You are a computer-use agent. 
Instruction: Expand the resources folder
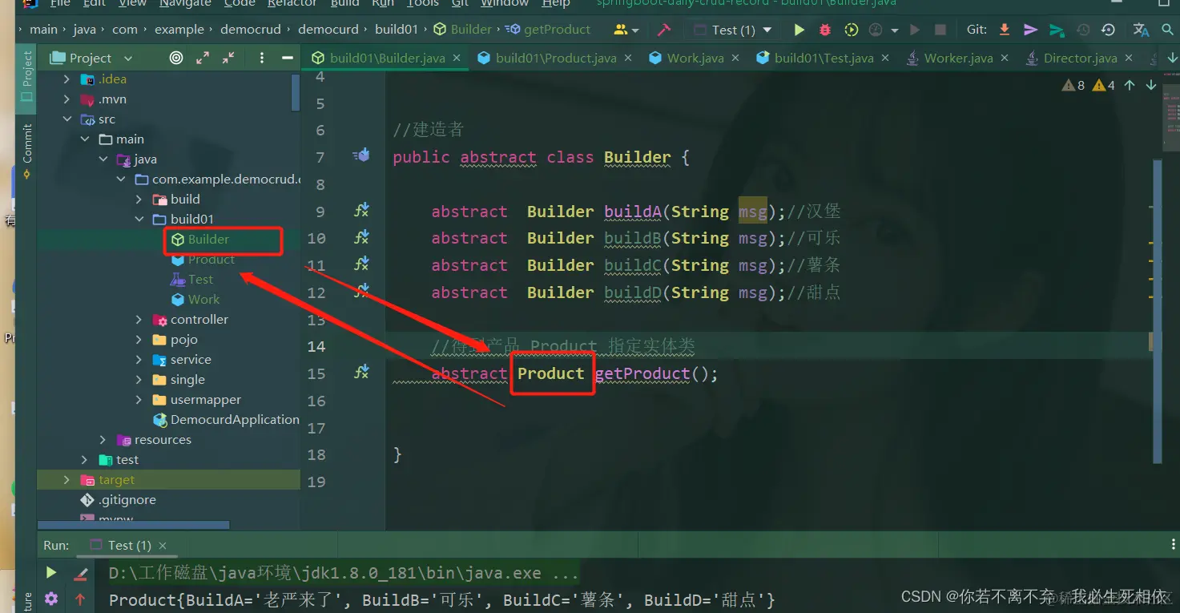coord(103,440)
